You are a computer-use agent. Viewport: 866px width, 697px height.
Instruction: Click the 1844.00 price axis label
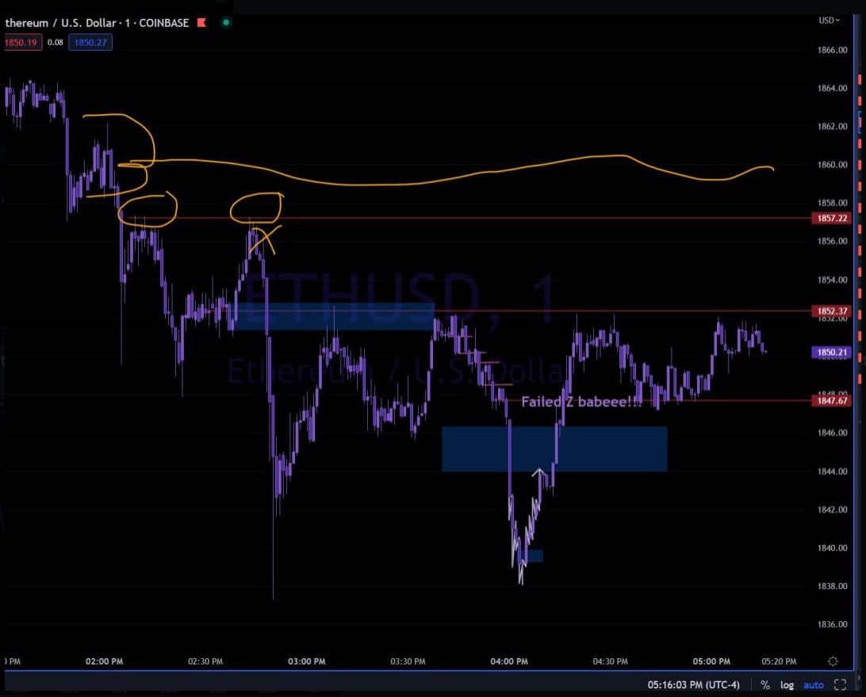point(832,471)
